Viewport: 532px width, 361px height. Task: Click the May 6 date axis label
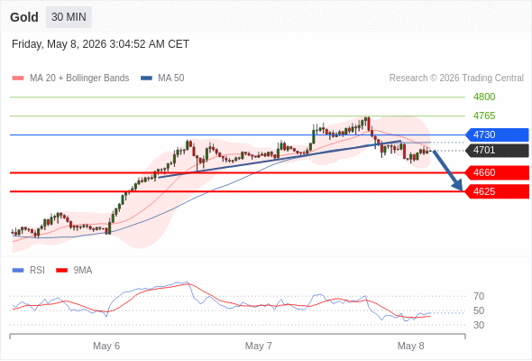click(106, 346)
